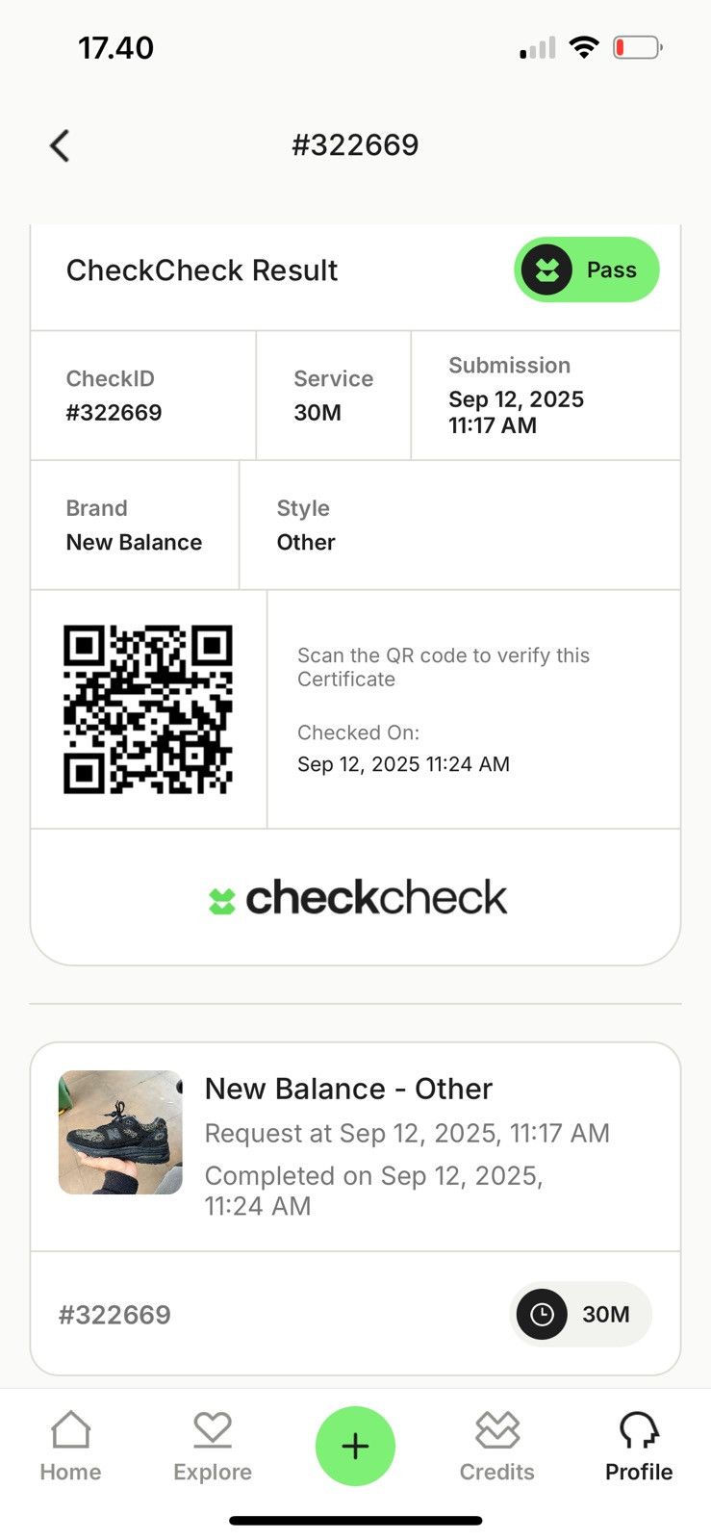Open the Home tab

click(x=70, y=1446)
